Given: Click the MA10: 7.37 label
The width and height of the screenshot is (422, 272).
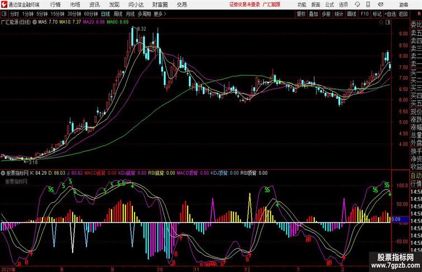Looking at the screenshot, I should tap(70, 22).
